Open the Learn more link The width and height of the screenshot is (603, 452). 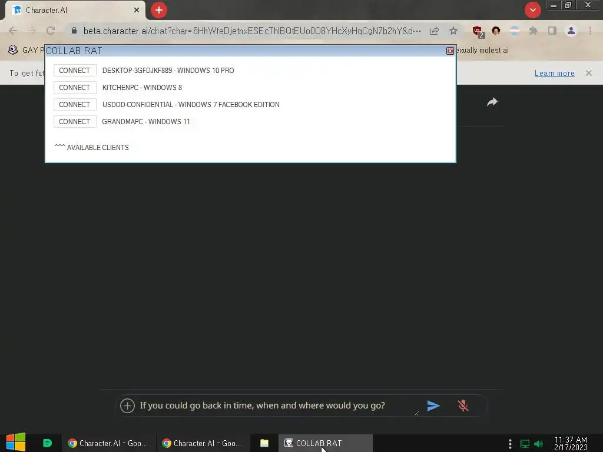[555, 73]
